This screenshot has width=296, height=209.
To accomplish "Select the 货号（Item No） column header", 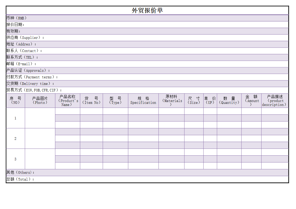I will [91, 101].
